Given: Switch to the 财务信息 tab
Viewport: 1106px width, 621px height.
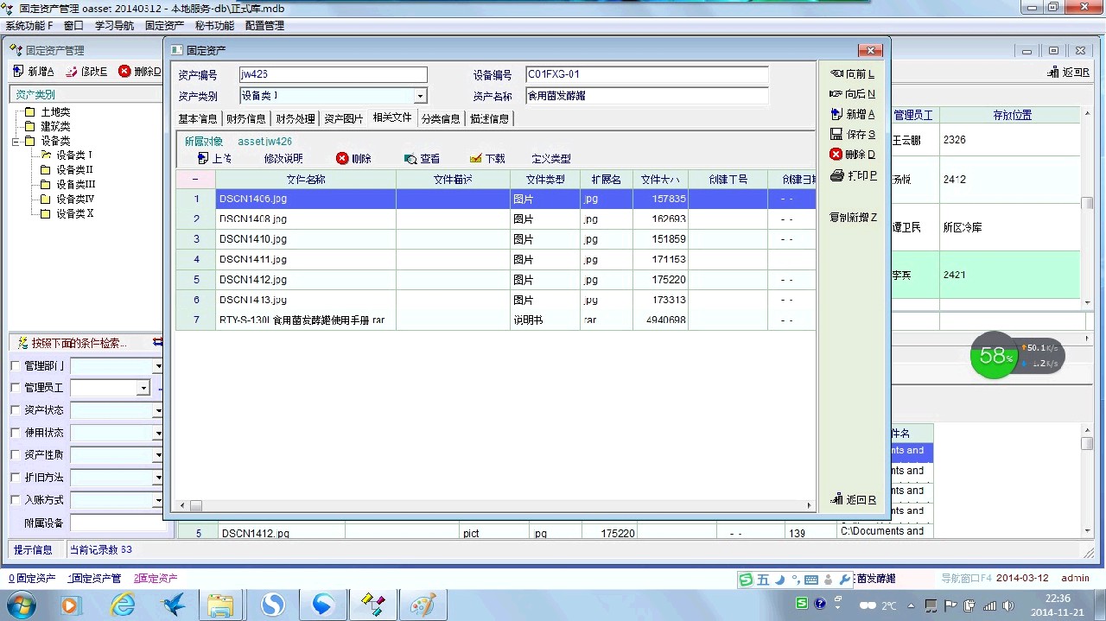Looking at the screenshot, I should [245, 118].
